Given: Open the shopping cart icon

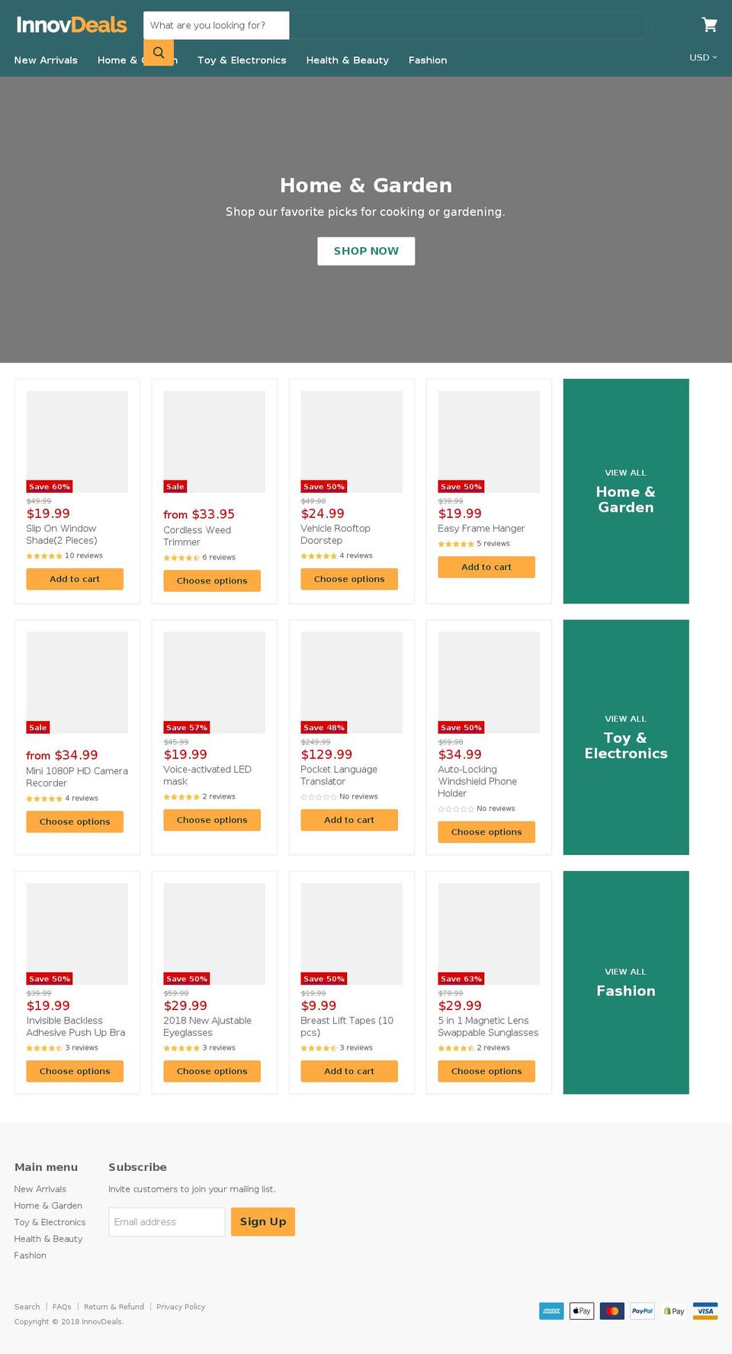Looking at the screenshot, I should coord(709,24).
